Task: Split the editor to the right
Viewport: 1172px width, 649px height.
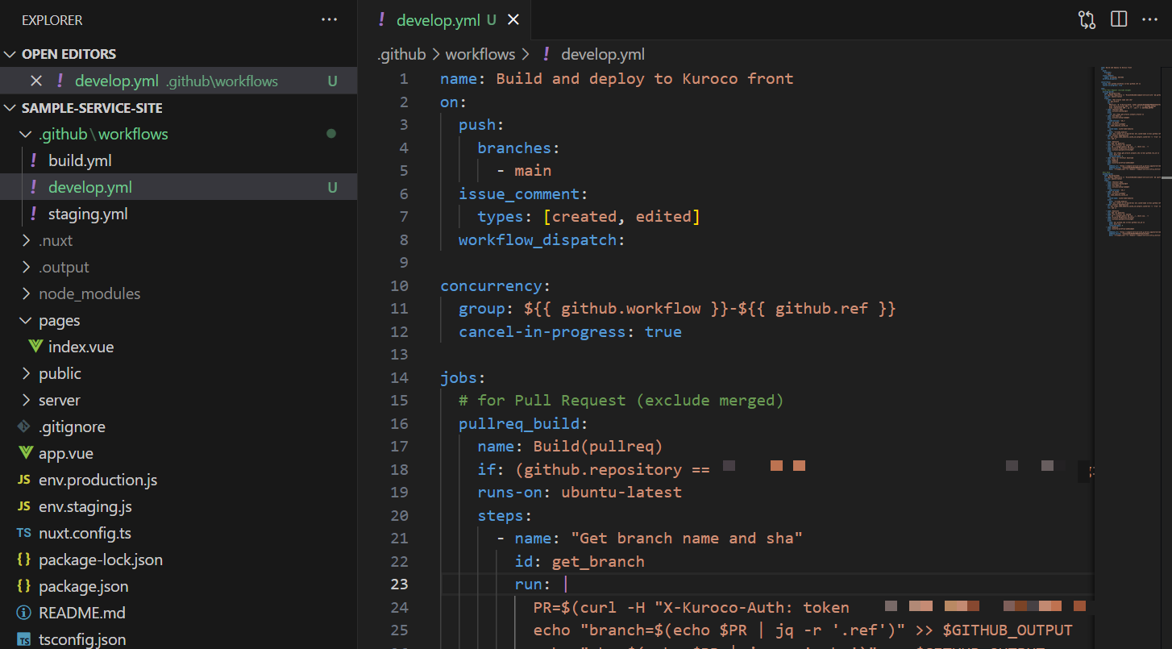Action: coord(1119,20)
